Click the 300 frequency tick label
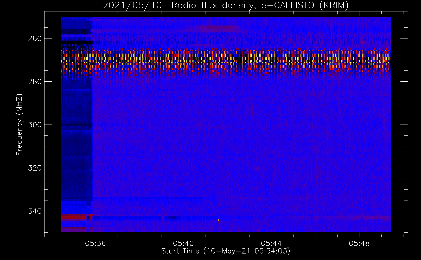This screenshot has width=421, height=260. [x=35, y=125]
